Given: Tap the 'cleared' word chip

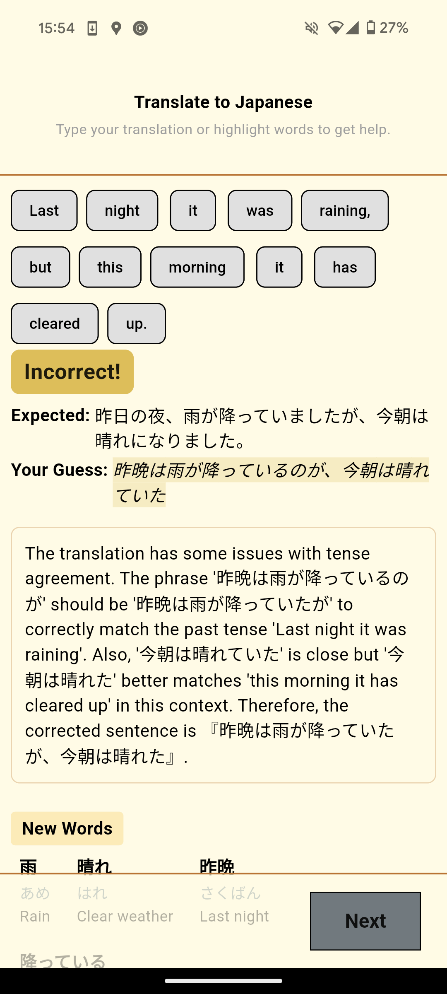Looking at the screenshot, I should pyautogui.click(x=55, y=323).
